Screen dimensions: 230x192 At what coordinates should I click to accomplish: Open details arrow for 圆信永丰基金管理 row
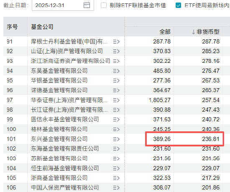tap(116, 120)
